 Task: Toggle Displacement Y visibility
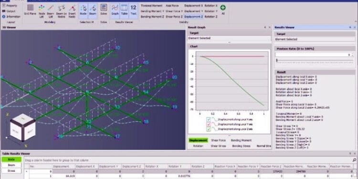[194, 11]
